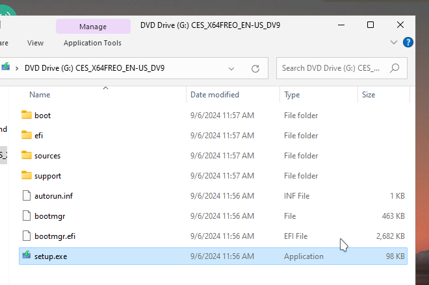Click DVD Drive (G:) path in address bar
Viewport: 429px width, 285px height.
(x=95, y=68)
